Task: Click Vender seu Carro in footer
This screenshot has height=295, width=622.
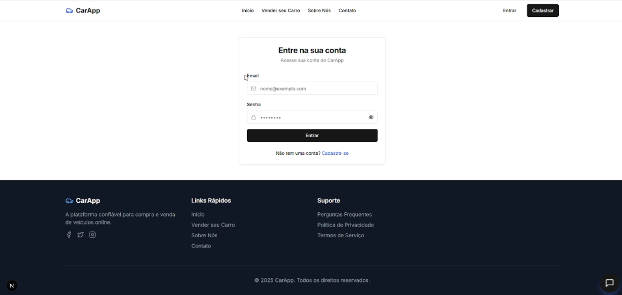Action: tap(213, 225)
